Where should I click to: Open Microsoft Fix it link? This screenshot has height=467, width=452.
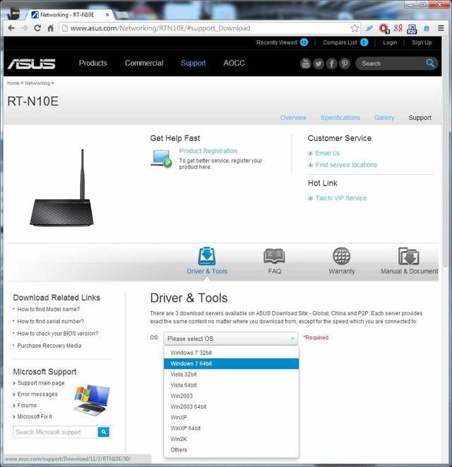pyautogui.click(x=35, y=416)
